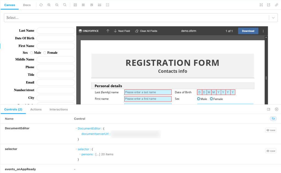Collapse the DocumentEditor control object
The height and width of the screenshot is (173, 281).
(76, 128)
